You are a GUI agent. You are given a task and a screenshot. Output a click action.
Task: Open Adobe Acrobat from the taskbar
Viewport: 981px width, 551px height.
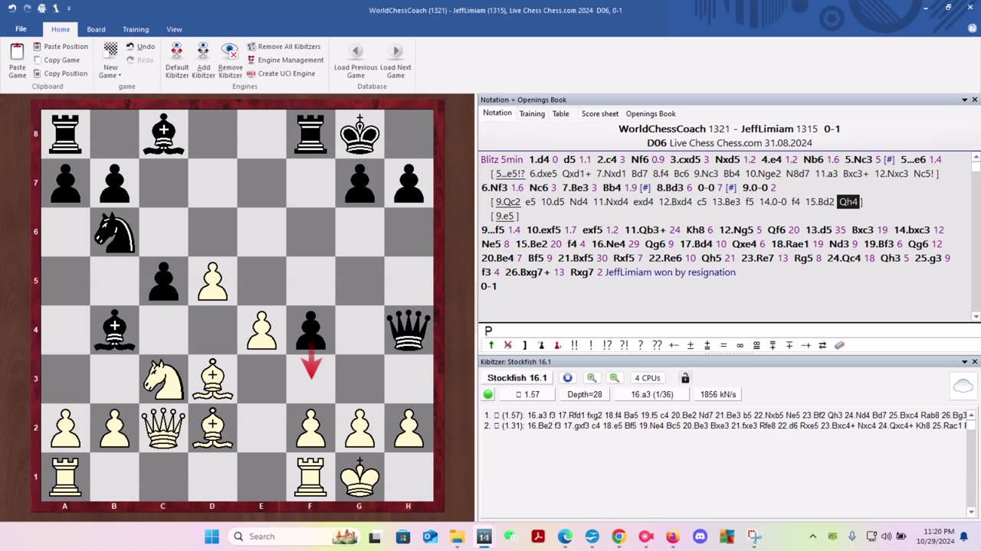click(x=538, y=536)
